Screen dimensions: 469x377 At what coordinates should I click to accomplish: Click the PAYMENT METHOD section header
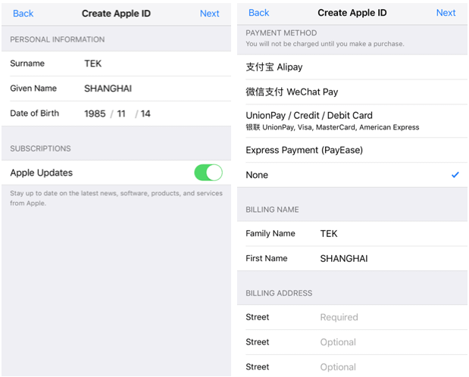[281, 33]
